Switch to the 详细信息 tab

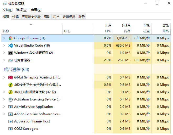click(69, 16)
